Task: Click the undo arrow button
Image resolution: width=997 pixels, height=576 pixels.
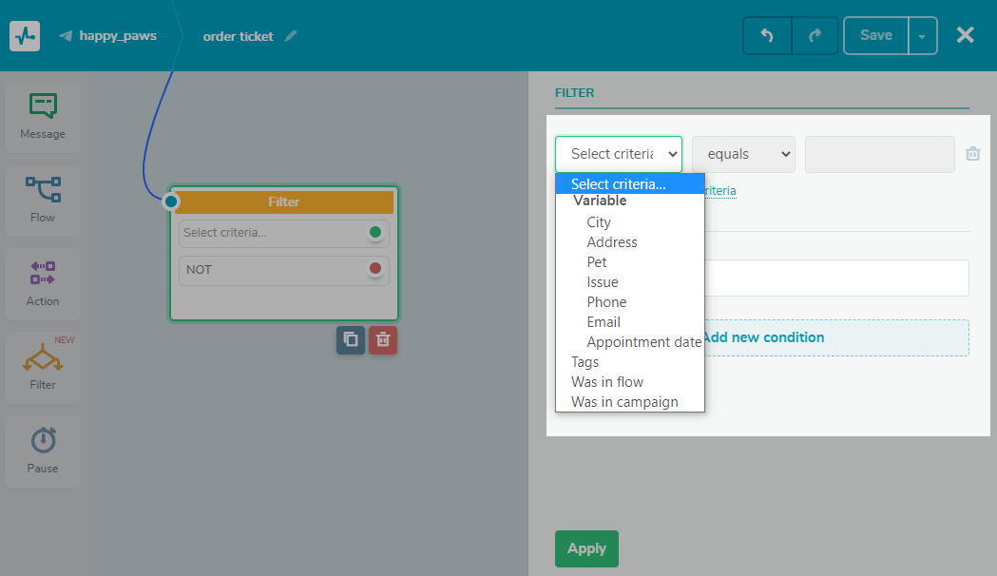Action: point(767,36)
